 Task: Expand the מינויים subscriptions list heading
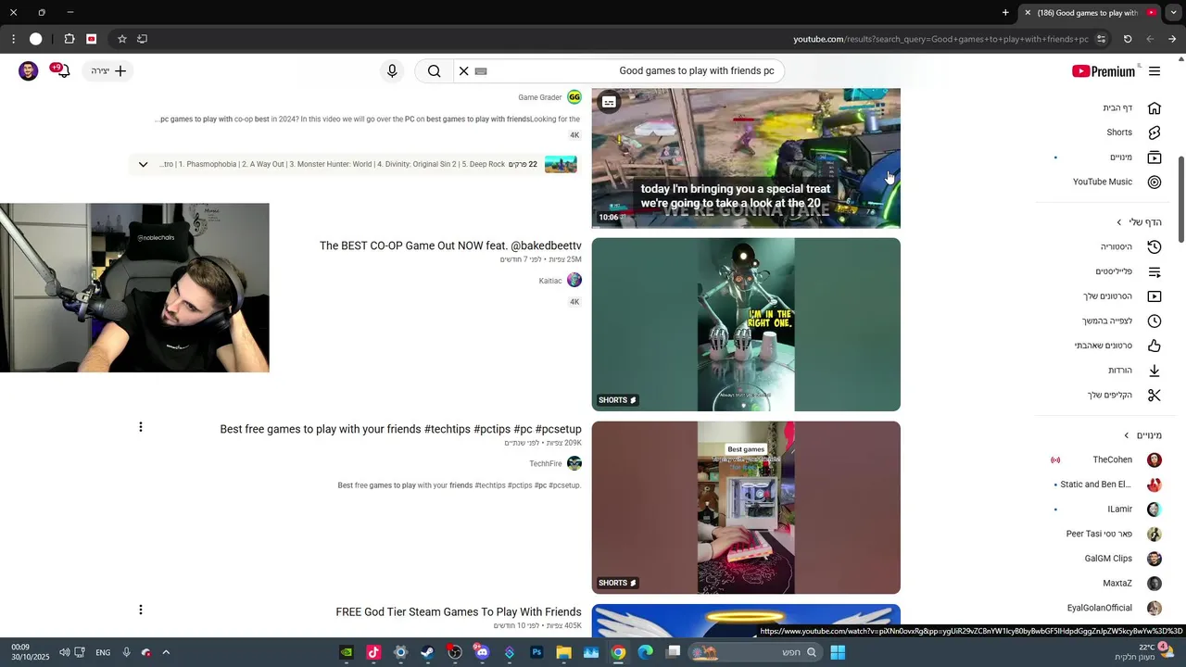click(1142, 435)
